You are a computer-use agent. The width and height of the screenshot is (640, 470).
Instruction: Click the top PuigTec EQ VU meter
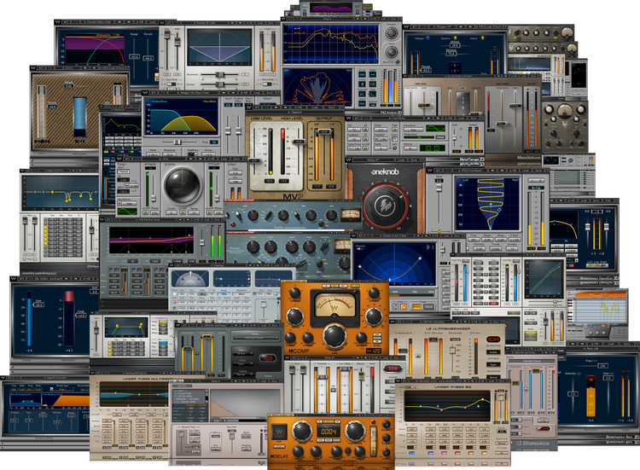click(x=351, y=214)
